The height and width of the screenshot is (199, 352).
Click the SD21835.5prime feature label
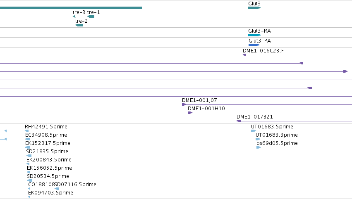point(47,152)
